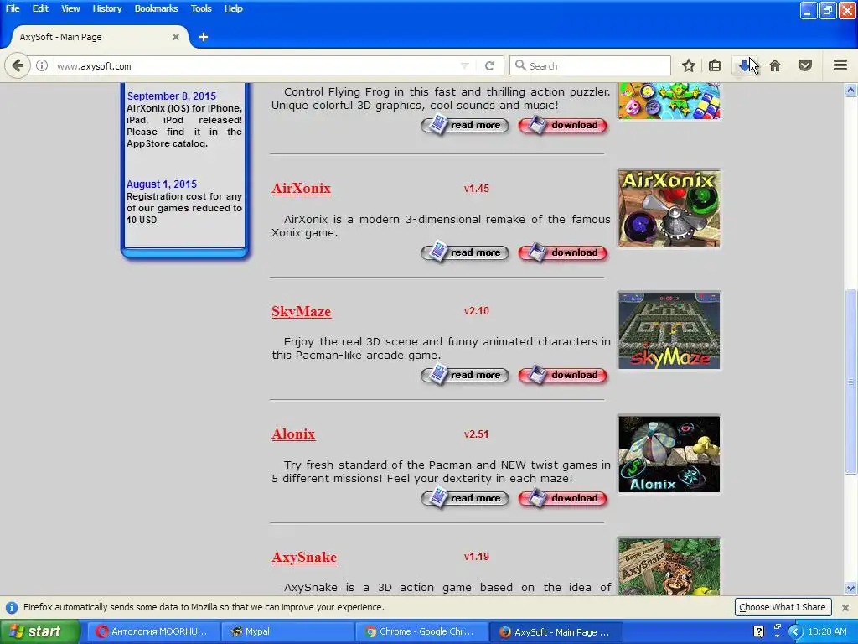Show bookmarks list icon
Viewport: 858px width, 644px height.
[715, 65]
